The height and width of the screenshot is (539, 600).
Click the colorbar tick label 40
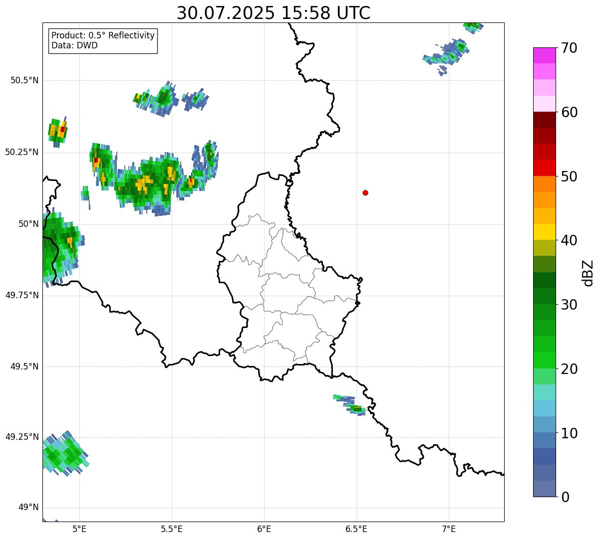pyautogui.click(x=569, y=240)
